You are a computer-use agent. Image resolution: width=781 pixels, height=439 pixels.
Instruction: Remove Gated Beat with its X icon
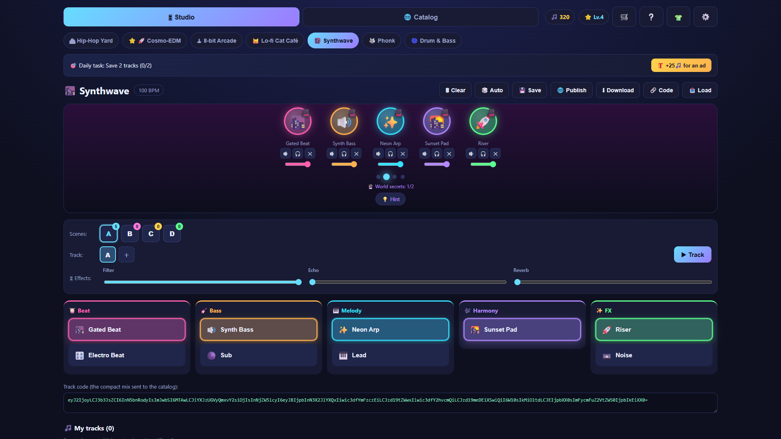310,154
